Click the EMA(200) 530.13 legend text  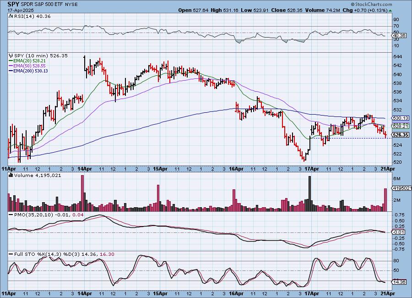pyautogui.click(x=31, y=71)
